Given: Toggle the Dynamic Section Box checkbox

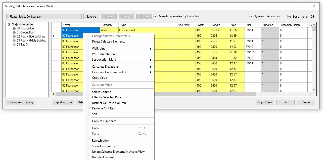Looking at the screenshot, I should pyautogui.click(x=251, y=16).
